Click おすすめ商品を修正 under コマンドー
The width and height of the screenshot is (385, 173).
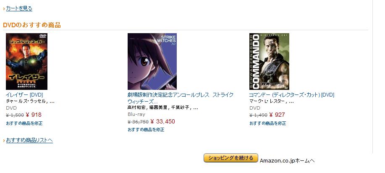[x=267, y=123]
